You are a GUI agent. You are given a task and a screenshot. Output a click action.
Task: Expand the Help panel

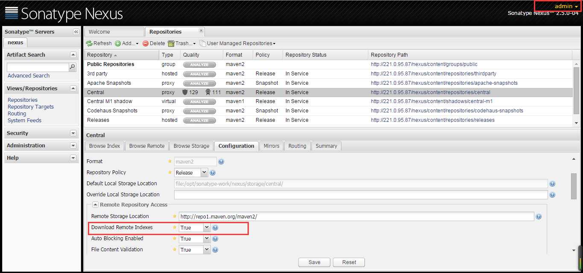click(73, 158)
